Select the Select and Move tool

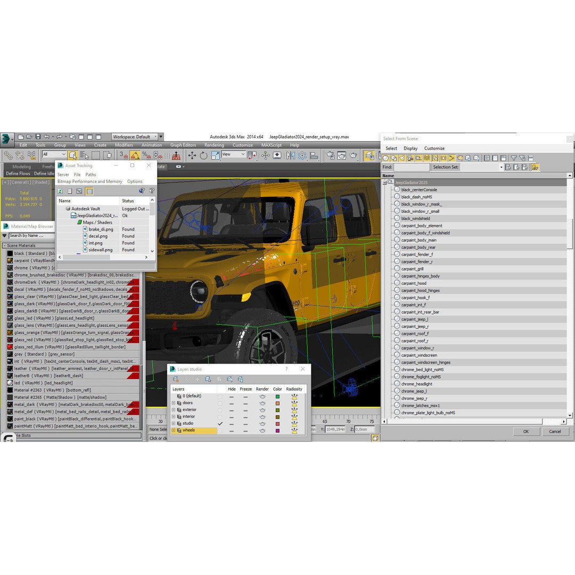(192, 154)
